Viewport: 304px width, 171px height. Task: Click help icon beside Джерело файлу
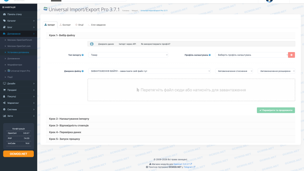pos(82,71)
